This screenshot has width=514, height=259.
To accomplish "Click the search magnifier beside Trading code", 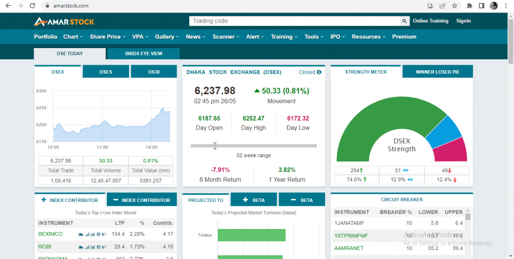I will 405,21.
